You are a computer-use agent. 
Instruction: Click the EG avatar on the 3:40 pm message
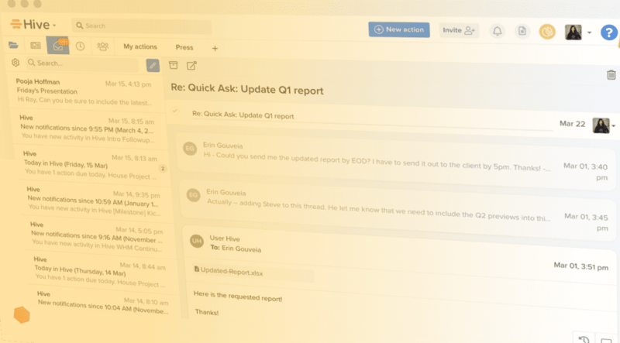[190, 149]
